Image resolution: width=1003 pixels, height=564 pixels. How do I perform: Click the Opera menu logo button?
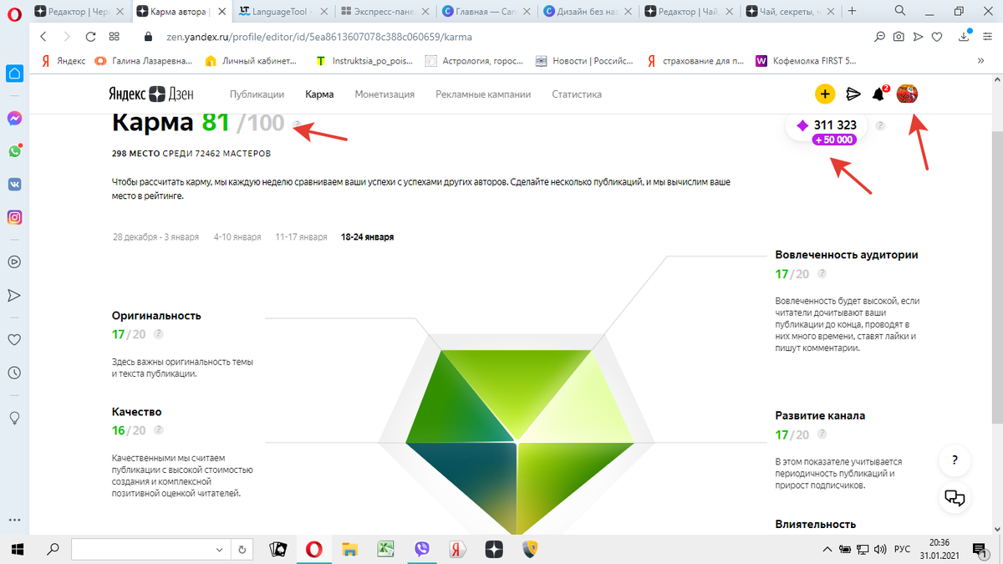pyautogui.click(x=14, y=12)
